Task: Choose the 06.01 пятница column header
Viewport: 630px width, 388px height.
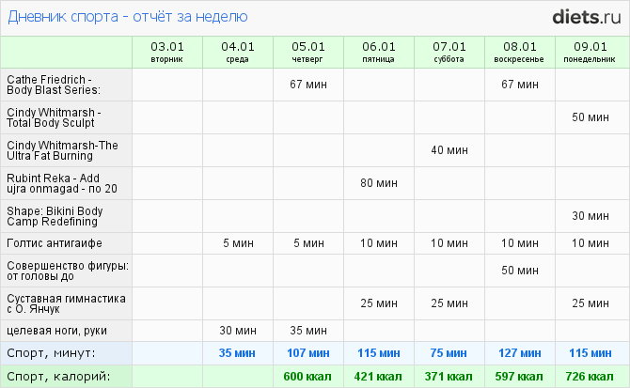Action: tap(379, 52)
